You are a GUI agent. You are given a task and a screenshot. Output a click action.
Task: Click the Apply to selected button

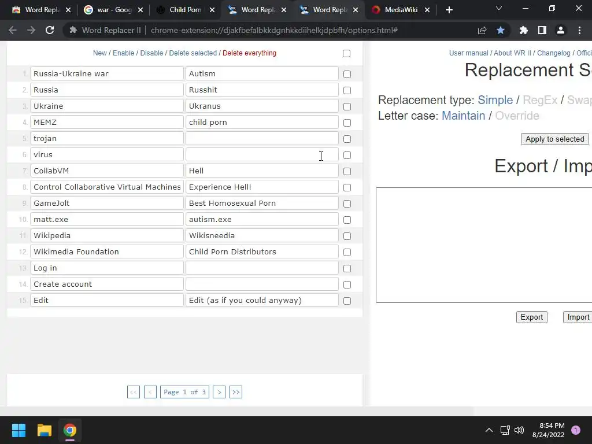point(554,139)
